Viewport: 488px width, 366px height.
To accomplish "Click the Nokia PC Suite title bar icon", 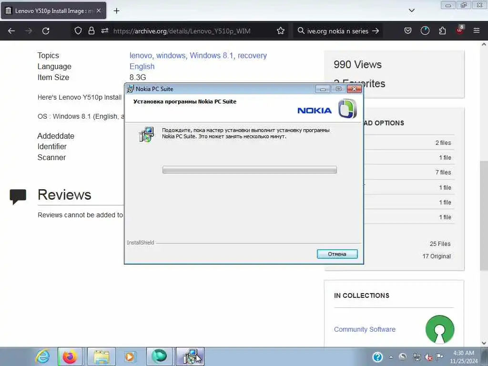I will [x=131, y=89].
